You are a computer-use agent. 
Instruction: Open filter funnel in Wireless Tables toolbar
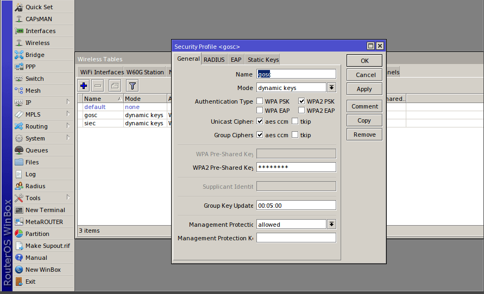133,86
